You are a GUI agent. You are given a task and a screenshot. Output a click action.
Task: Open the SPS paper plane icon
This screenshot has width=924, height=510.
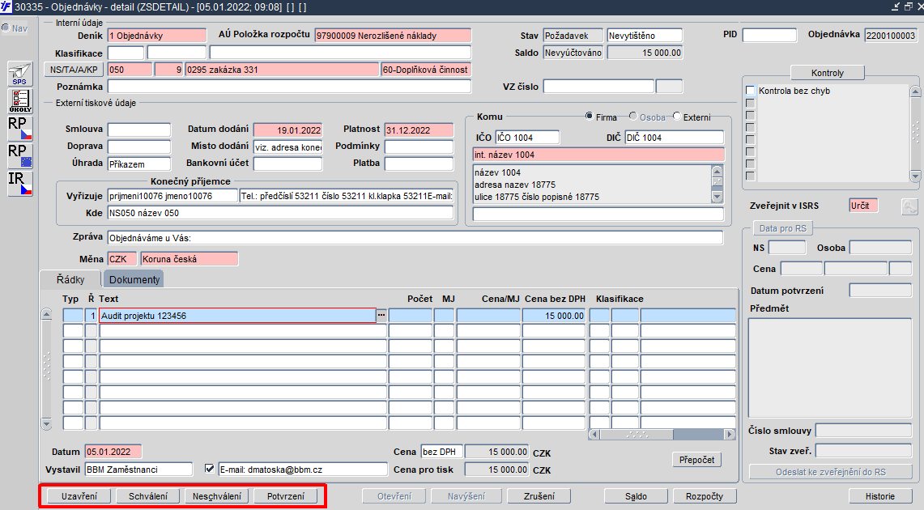point(20,74)
